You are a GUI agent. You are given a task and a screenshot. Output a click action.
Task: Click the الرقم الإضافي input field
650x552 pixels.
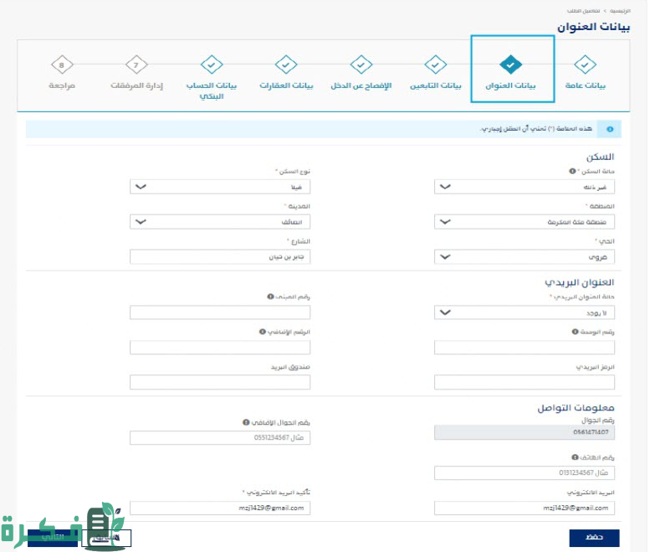tap(220, 348)
